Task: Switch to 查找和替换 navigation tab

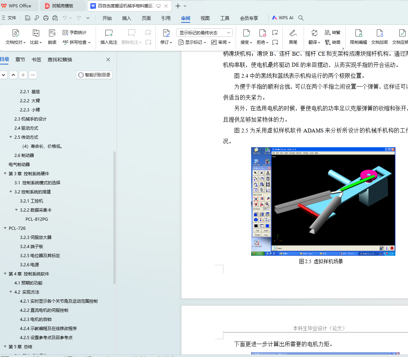Action: pos(60,60)
